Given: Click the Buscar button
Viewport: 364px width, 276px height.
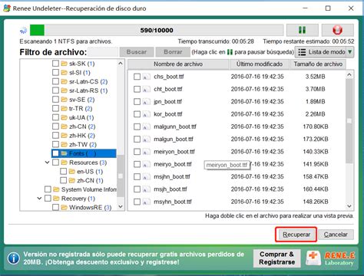Looking at the screenshot, I should [x=137, y=52].
